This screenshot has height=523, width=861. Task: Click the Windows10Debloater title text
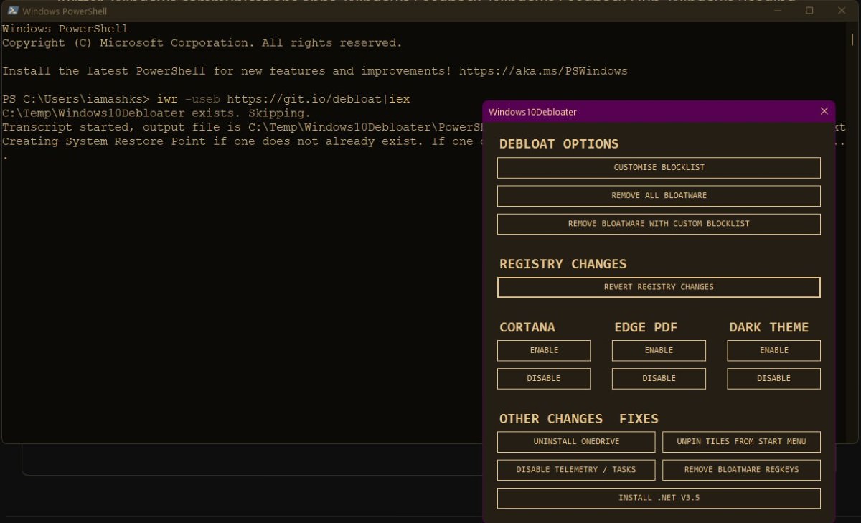(532, 112)
